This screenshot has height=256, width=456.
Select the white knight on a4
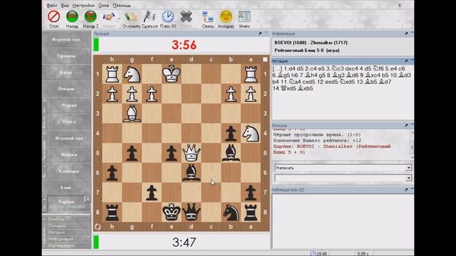pos(250,133)
